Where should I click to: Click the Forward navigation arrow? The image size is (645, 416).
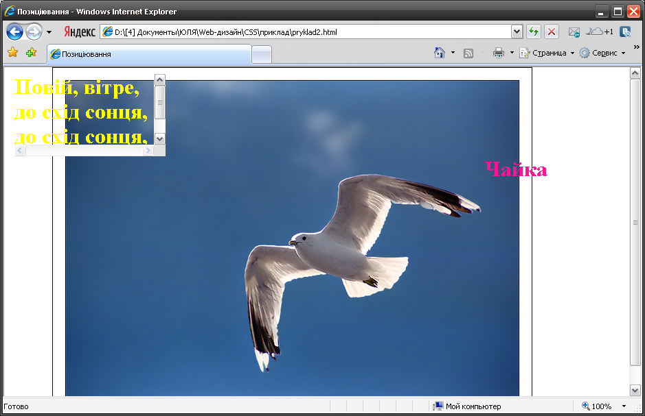coord(34,32)
